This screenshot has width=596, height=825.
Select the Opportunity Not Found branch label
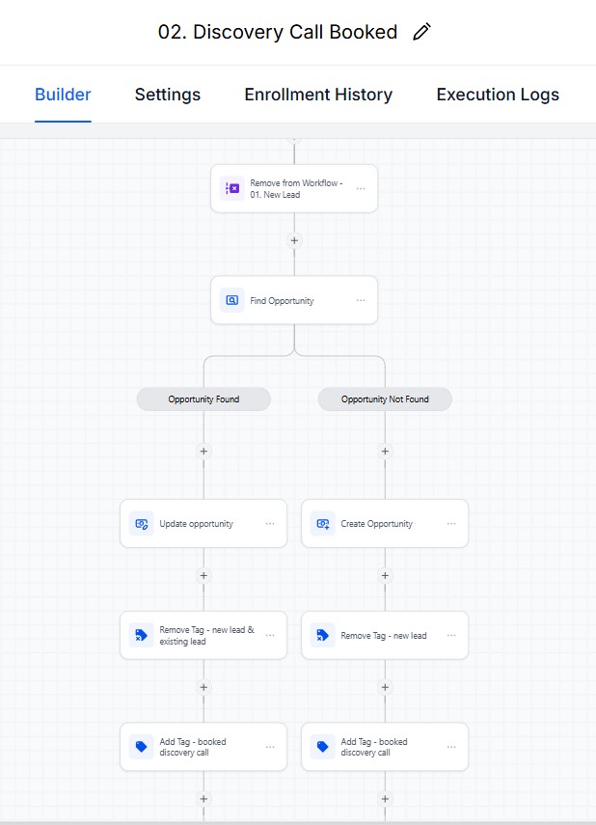click(385, 399)
